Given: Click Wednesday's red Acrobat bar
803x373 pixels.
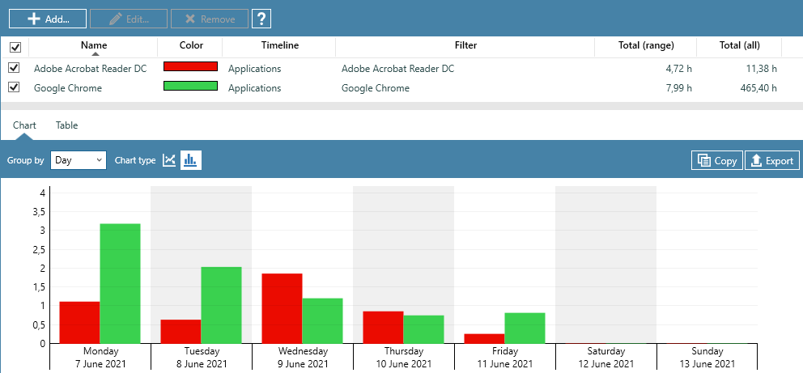Looking at the screenshot, I should point(282,308).
